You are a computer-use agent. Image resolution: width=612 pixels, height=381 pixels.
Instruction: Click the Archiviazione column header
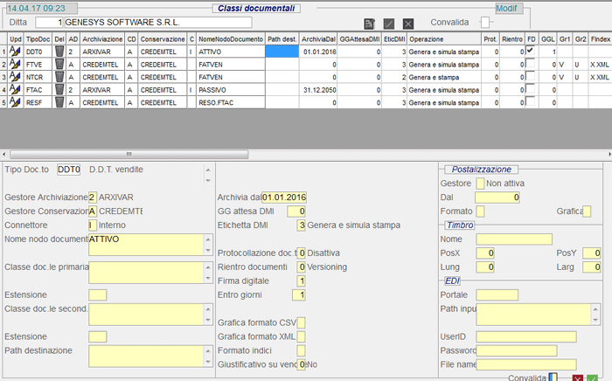click(102, 39)
